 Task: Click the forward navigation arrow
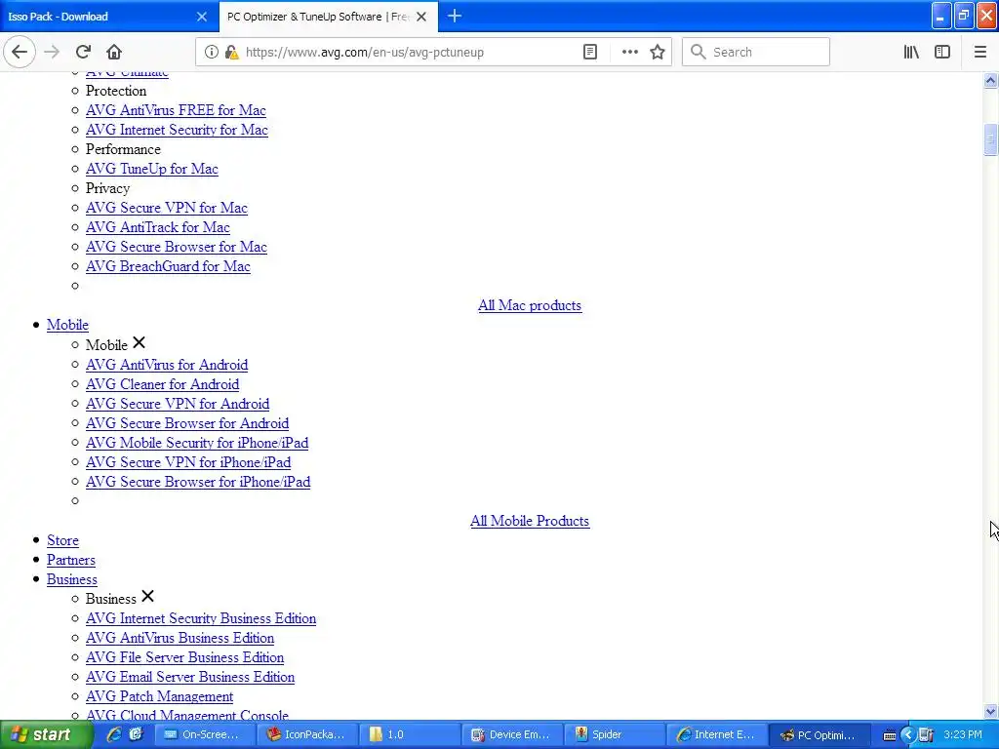(x=52, y=52)
